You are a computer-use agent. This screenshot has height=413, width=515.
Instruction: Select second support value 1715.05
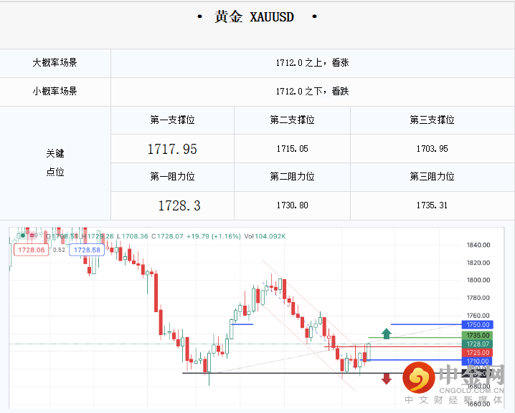[x=293, y=149]
